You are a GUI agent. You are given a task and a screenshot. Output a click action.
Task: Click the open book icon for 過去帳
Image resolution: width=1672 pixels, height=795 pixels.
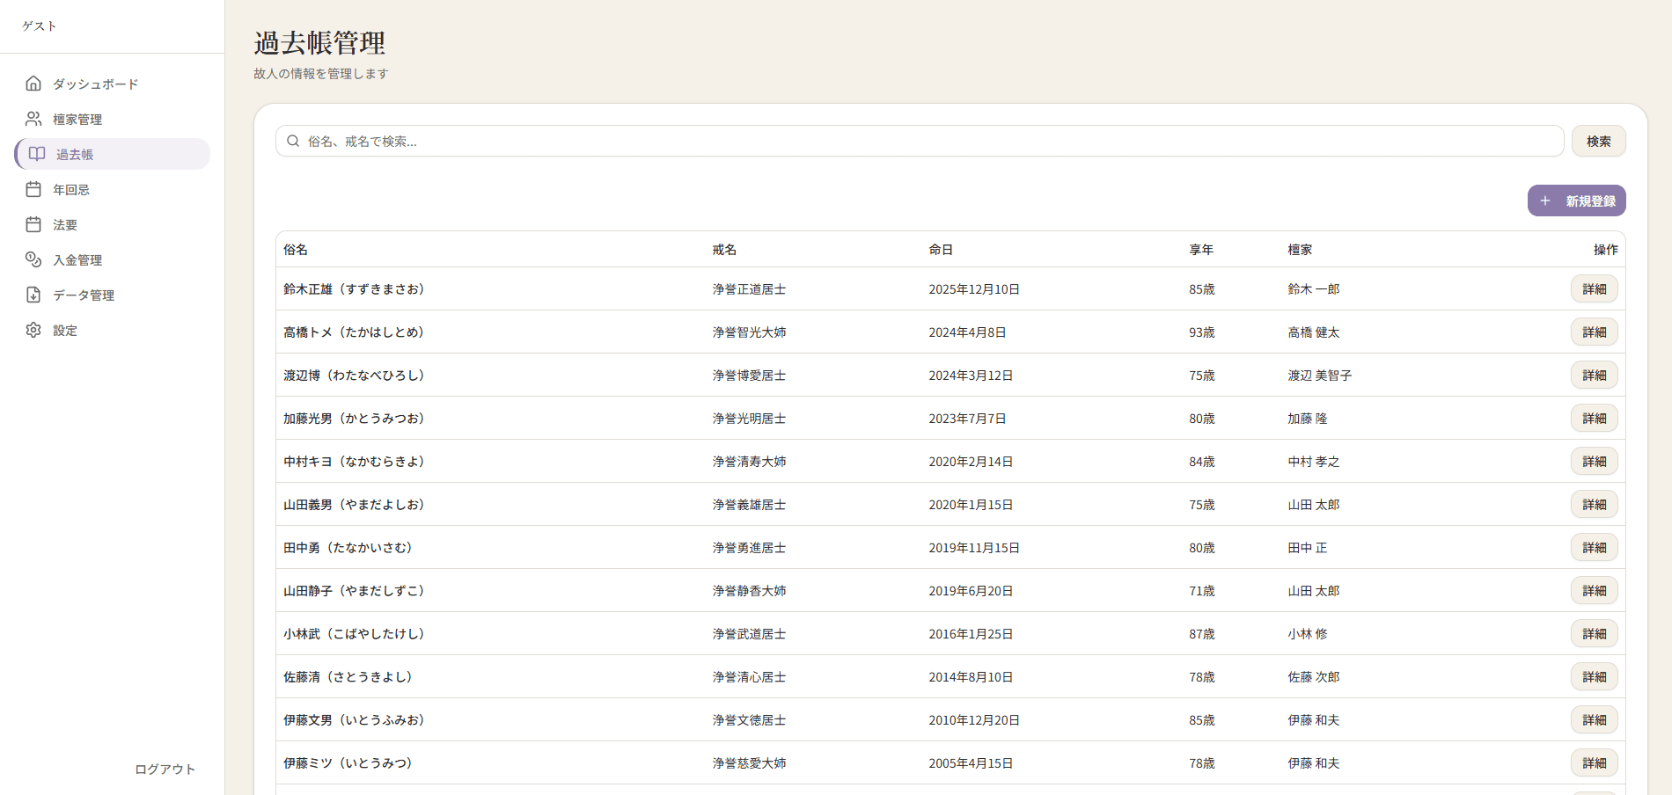coord(37,154)
